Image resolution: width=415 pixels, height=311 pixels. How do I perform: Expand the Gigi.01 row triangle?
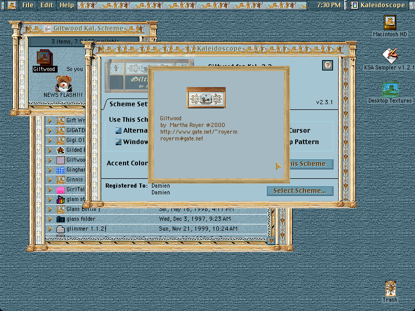click(x=50, y=140)
